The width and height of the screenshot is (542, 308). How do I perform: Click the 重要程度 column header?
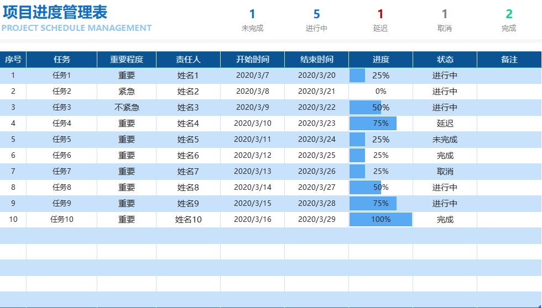tap(127, 59)
